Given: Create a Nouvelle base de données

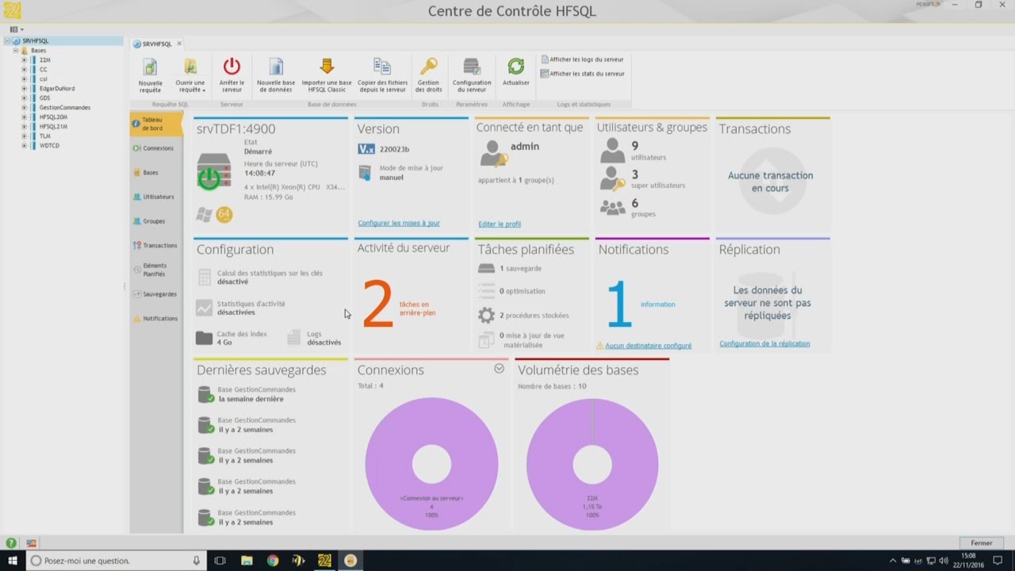Looking at the screenshot, I should pyautogui.click(x=276, y=75).
